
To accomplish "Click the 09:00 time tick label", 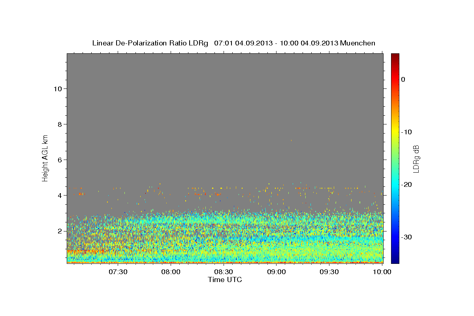I will click(x=276, y=272).
